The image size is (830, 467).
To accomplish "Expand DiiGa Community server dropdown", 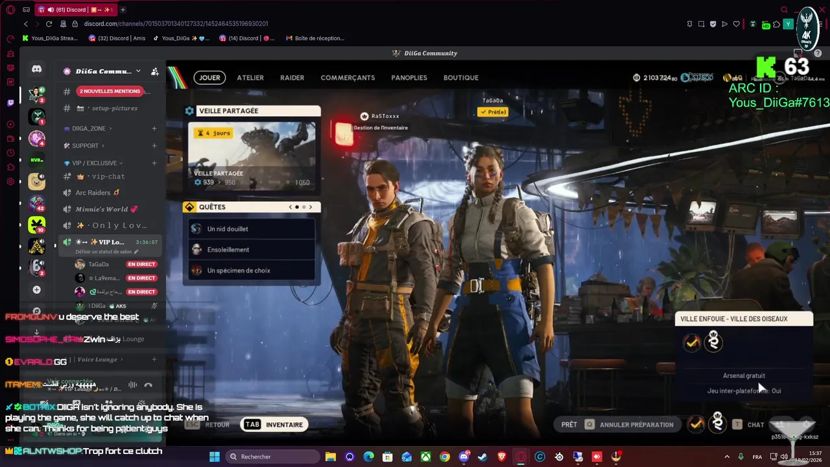I will coord(138,71).
